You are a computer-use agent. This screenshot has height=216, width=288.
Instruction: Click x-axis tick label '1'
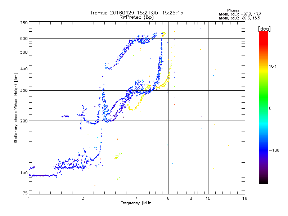click(x=29, y=198)
